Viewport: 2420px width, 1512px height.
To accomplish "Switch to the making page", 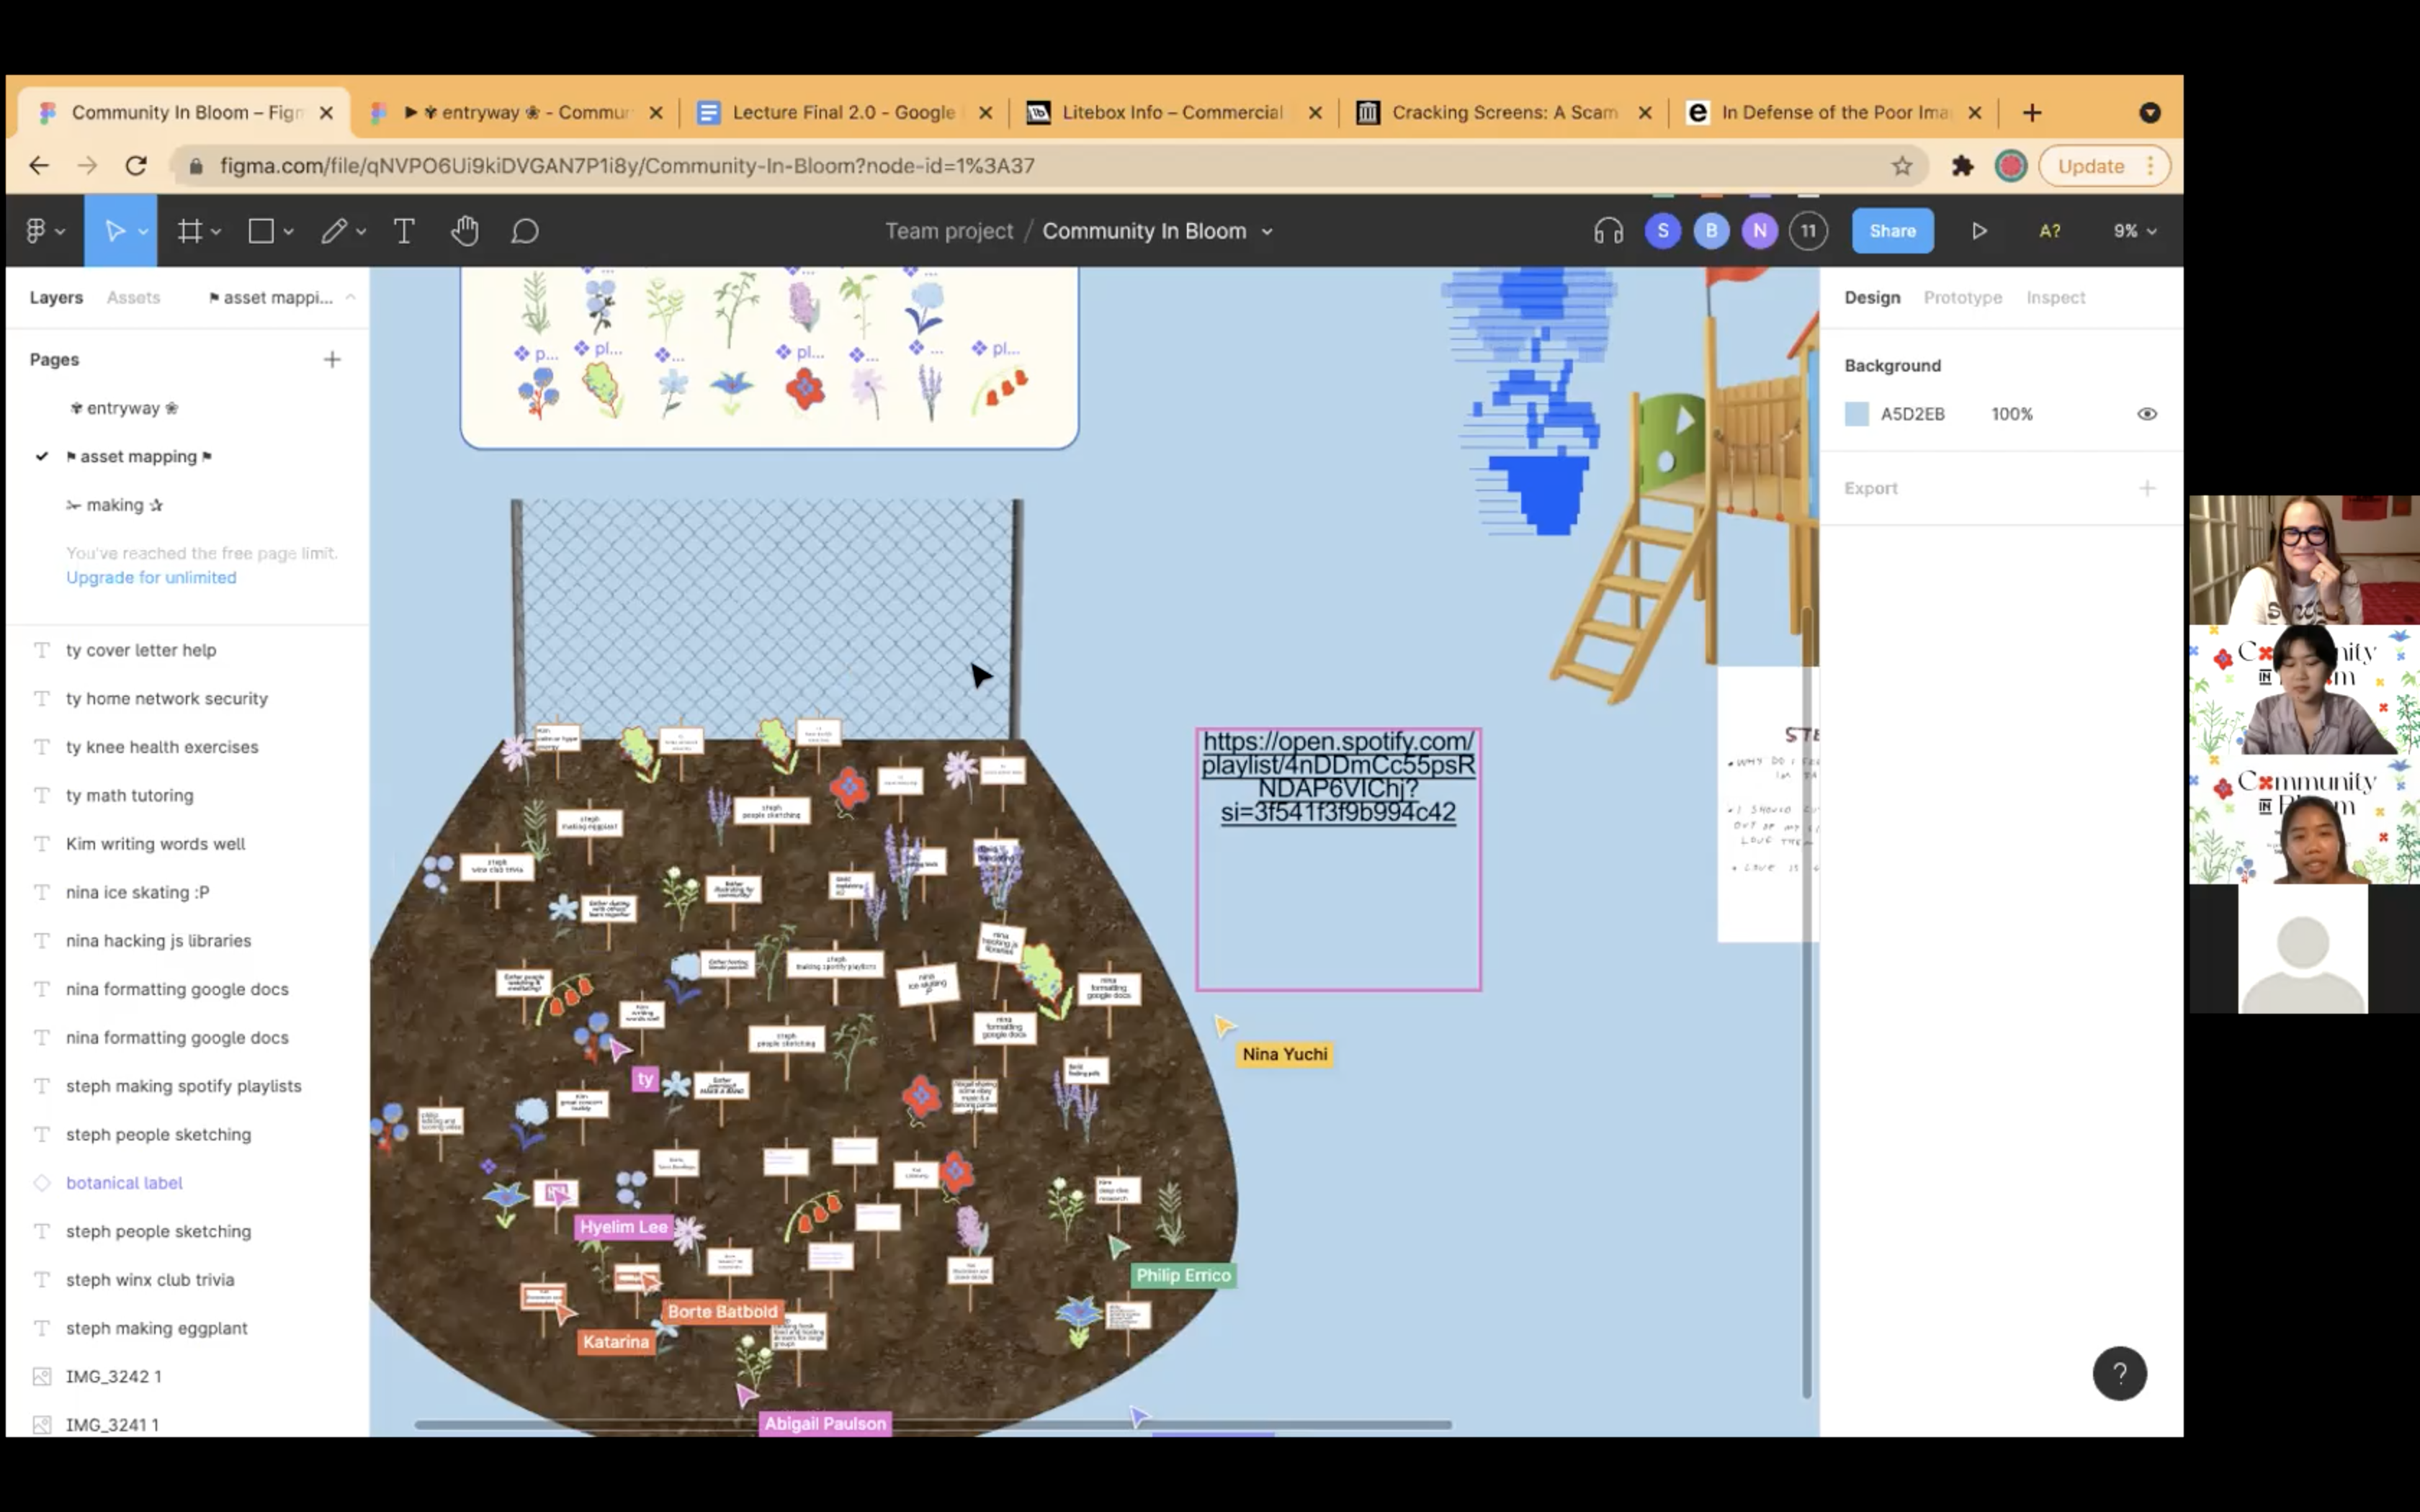I will click(115, 505).
